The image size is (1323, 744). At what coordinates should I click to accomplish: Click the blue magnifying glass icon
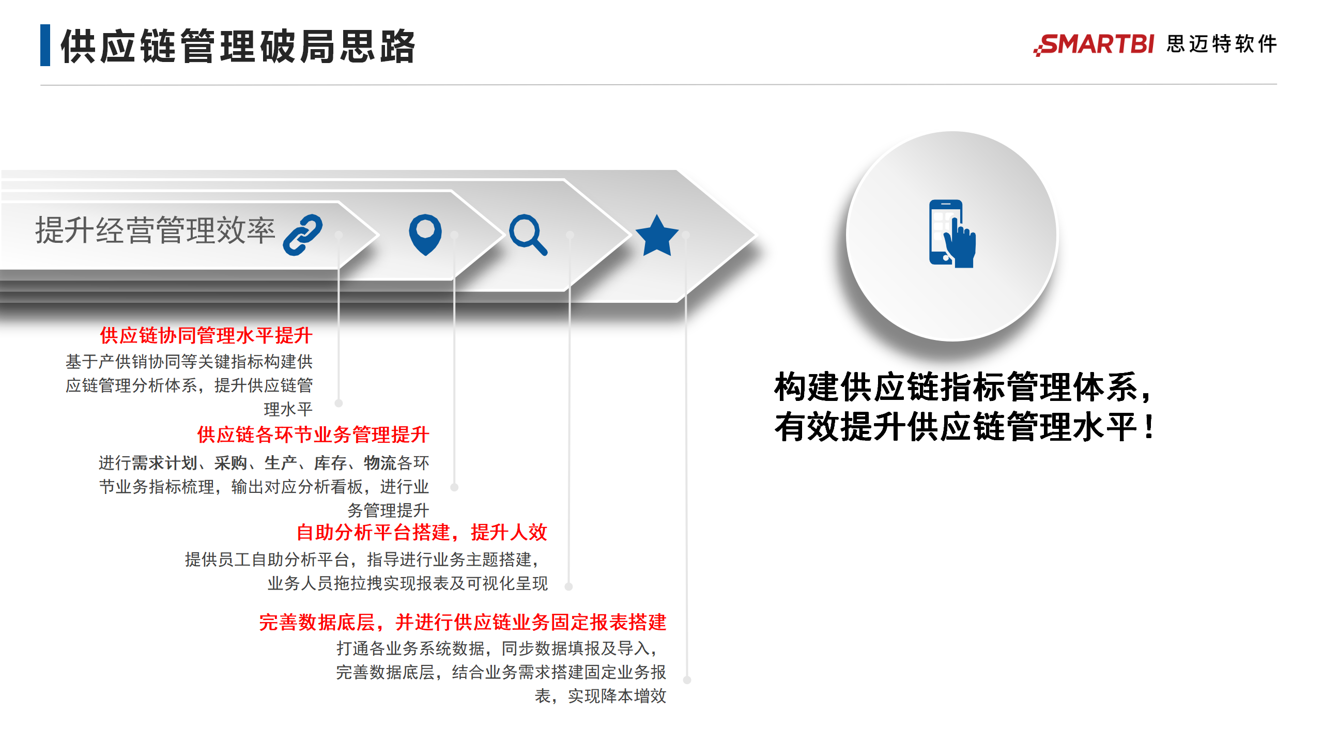tap(528, 235)
